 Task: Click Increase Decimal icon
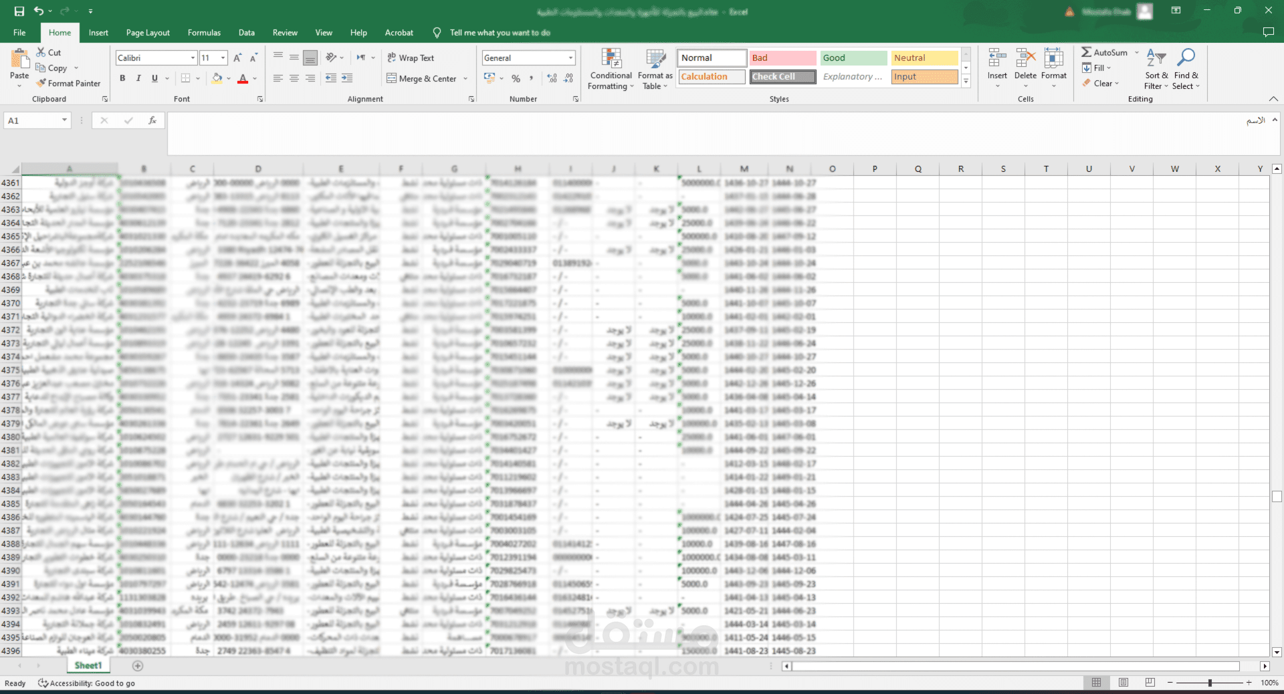pyautogui.click(x=552, y=78)
